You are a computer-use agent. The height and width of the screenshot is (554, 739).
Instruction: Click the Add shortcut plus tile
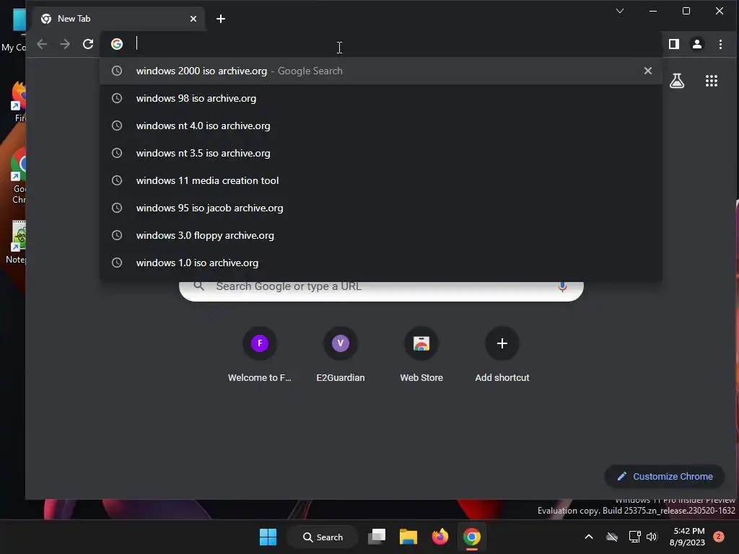(x=502, y=354)
